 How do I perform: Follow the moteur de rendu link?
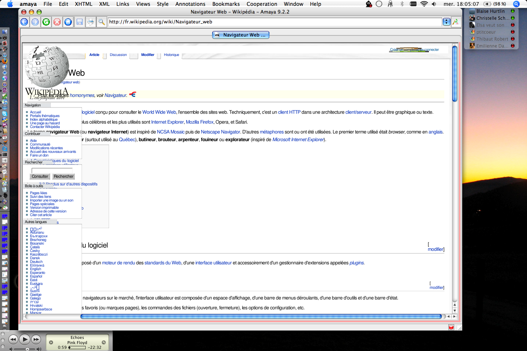tap(119, 263)
